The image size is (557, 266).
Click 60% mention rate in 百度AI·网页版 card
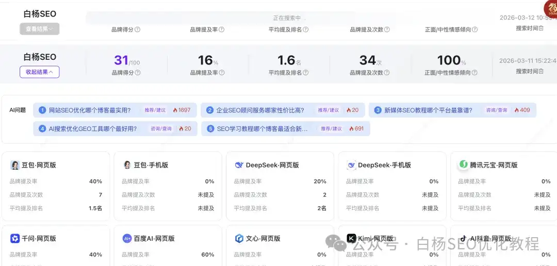click(x=208, y=255)
